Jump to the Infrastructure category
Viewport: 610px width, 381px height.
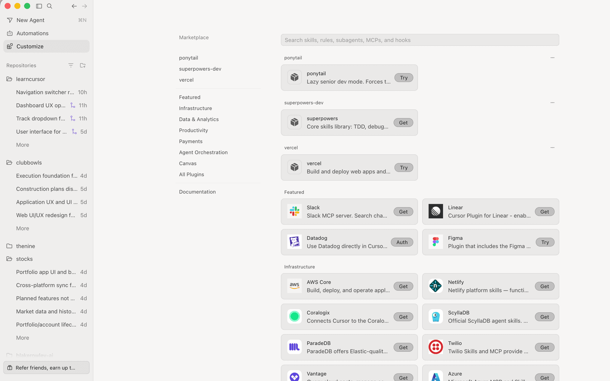click(196, 109)
